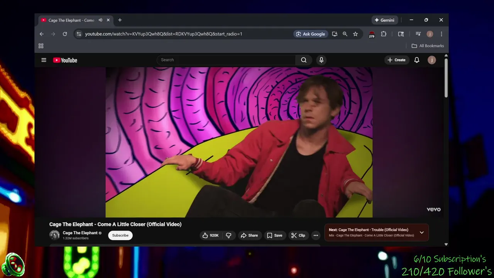
Task: Go forward in browser history
Action: click(x=53, y=34)
